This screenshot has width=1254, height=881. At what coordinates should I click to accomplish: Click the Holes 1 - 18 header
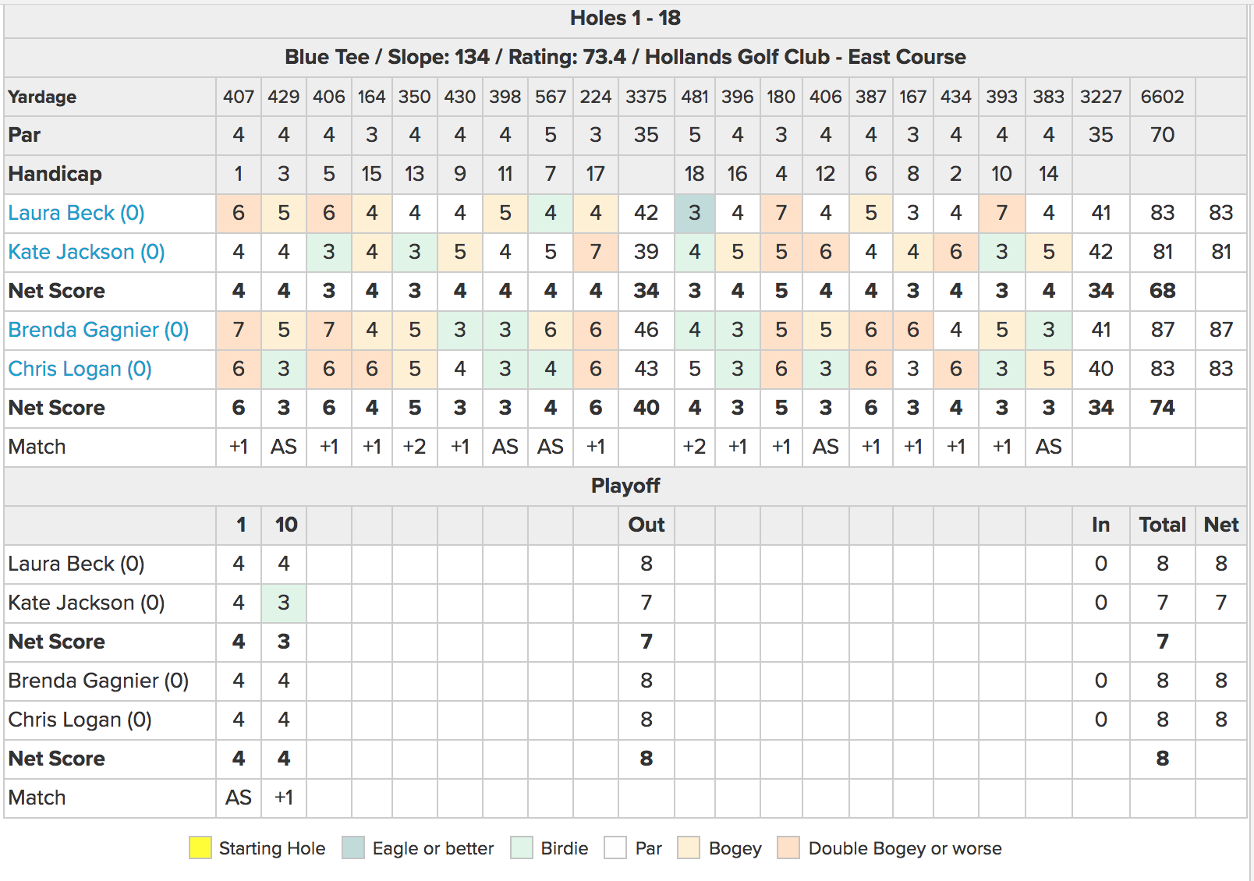coord(625,19)
